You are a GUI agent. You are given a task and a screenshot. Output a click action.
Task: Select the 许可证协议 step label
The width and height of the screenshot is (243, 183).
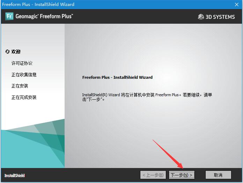pos(22,63)
